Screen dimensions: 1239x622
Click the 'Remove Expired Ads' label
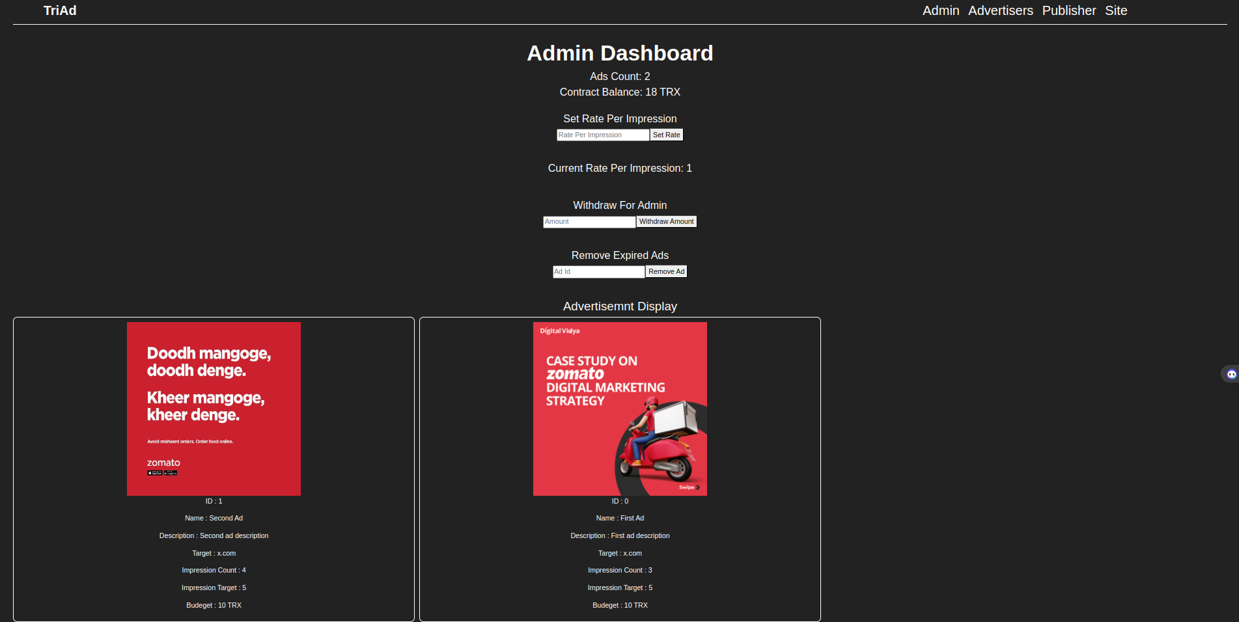tap(620, 256)
